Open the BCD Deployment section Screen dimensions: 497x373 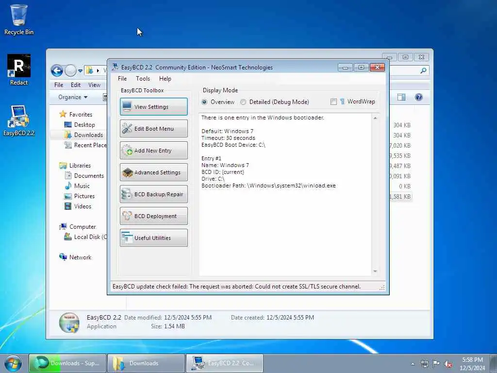154,216
